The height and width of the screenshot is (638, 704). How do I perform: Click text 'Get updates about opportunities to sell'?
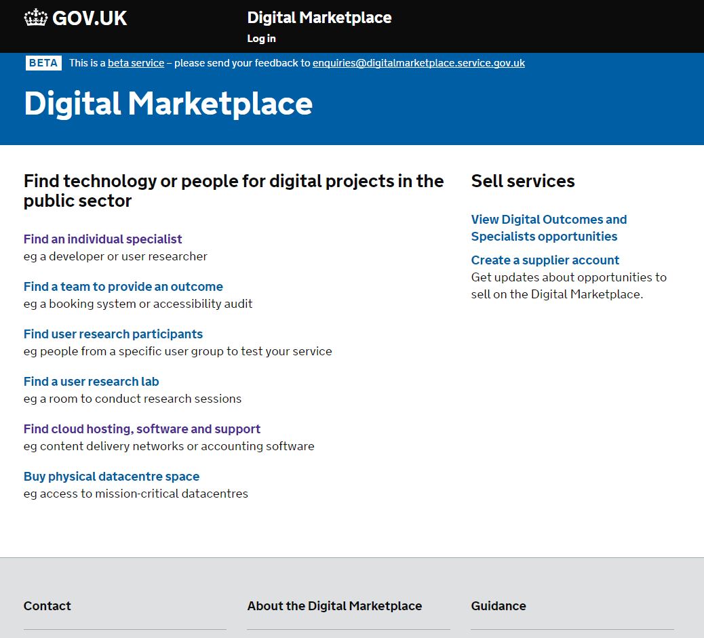[568, 285]
